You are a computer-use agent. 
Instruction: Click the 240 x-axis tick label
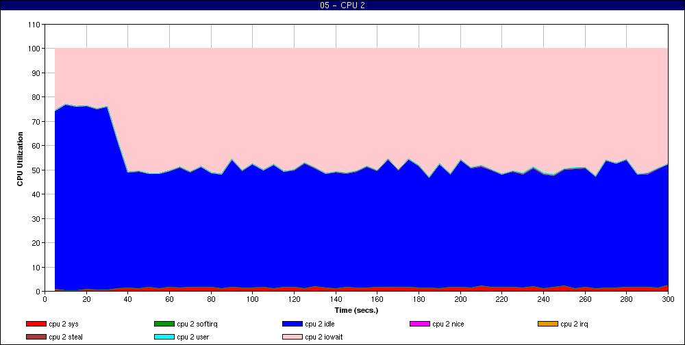pyautogui.click(x=543, y=299)
